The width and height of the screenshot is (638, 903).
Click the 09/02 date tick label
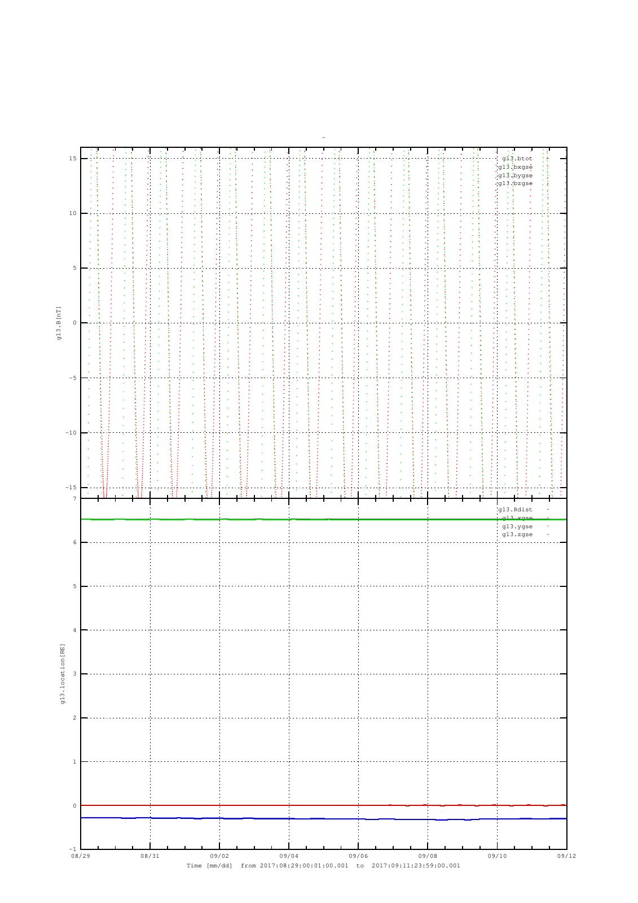pyautogui.click(x=219, y=856)
